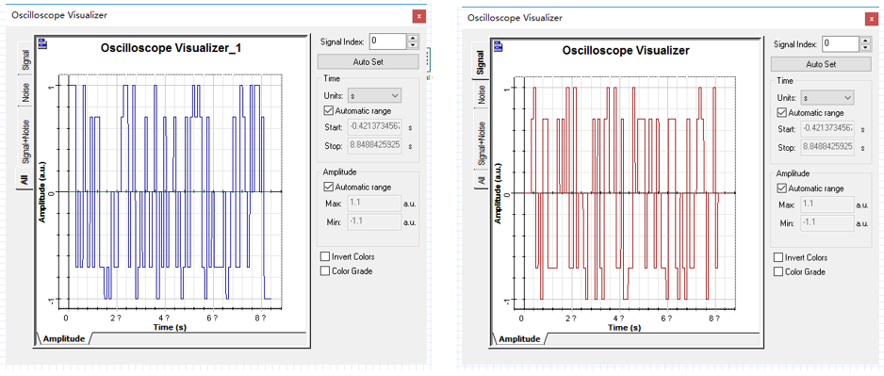The image size is (884, 376).
Task: Select the Signal+Noise tab in right visualizer
Action: (481, 144)
